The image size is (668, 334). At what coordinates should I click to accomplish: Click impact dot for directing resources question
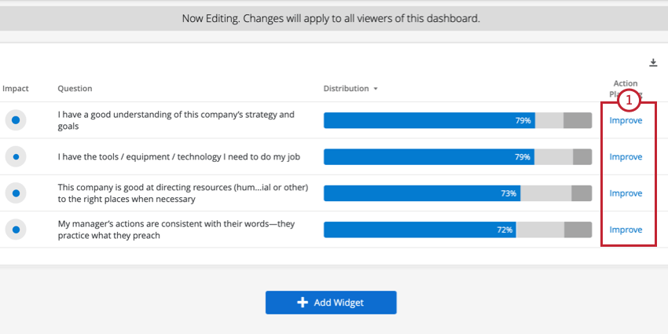16,193
